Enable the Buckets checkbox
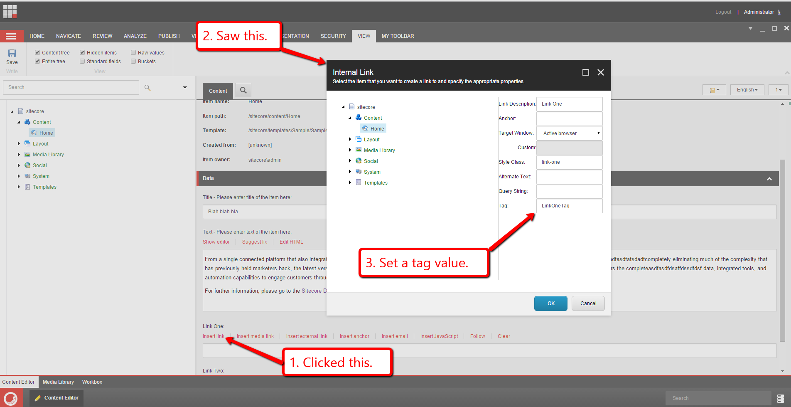The height and width of the screenshot is (407, 791). click(133, 62)
